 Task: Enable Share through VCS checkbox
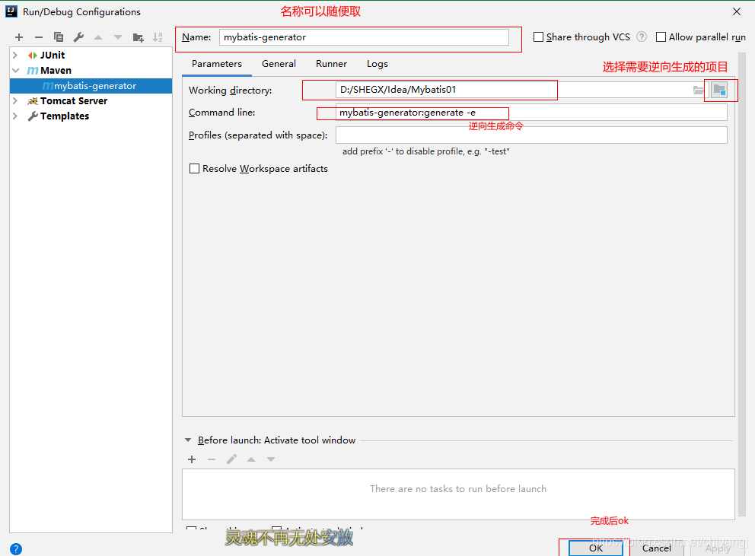tap(538, 37)
